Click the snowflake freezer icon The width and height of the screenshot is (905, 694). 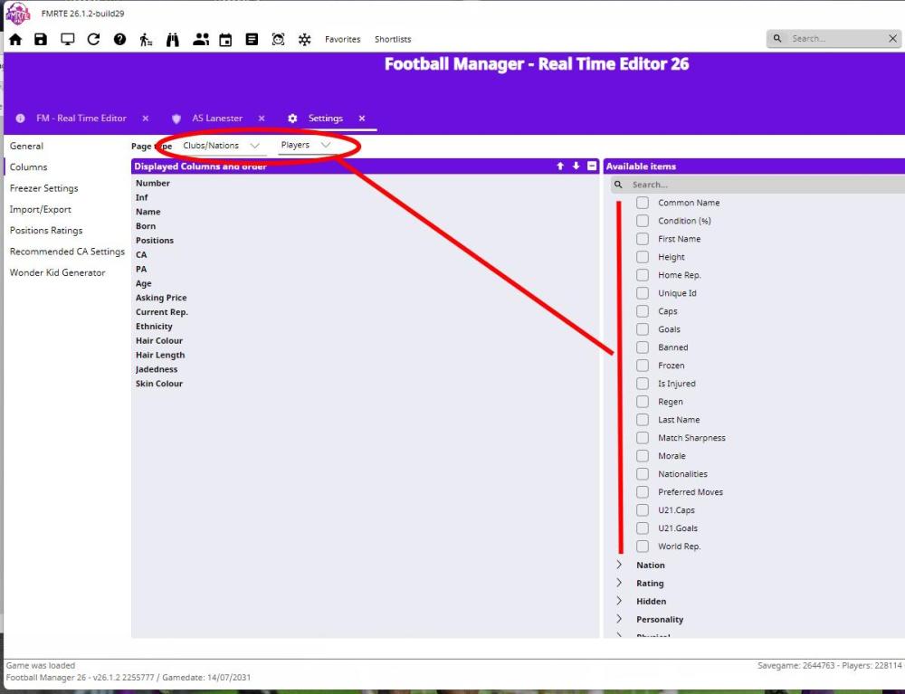tap(305, 39)
